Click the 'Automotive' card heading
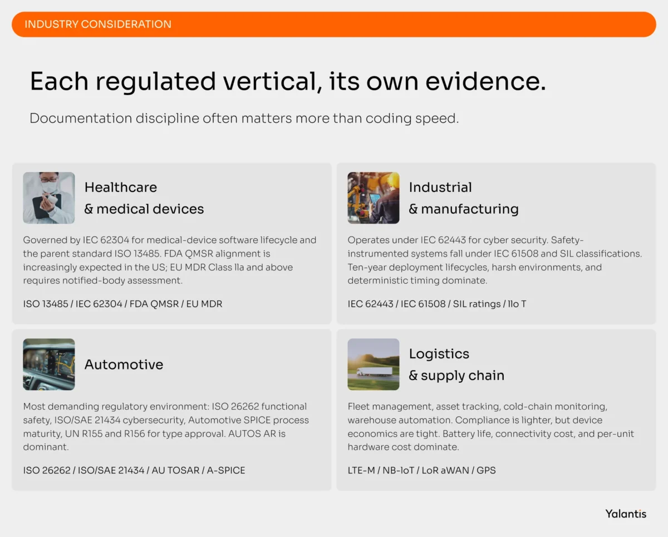Viewport: 668px width, 537px height. click(x=124, y=364)
